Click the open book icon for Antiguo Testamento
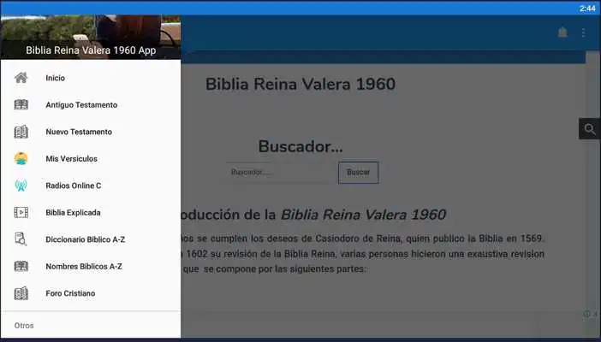601x342 pixels. 21,104
